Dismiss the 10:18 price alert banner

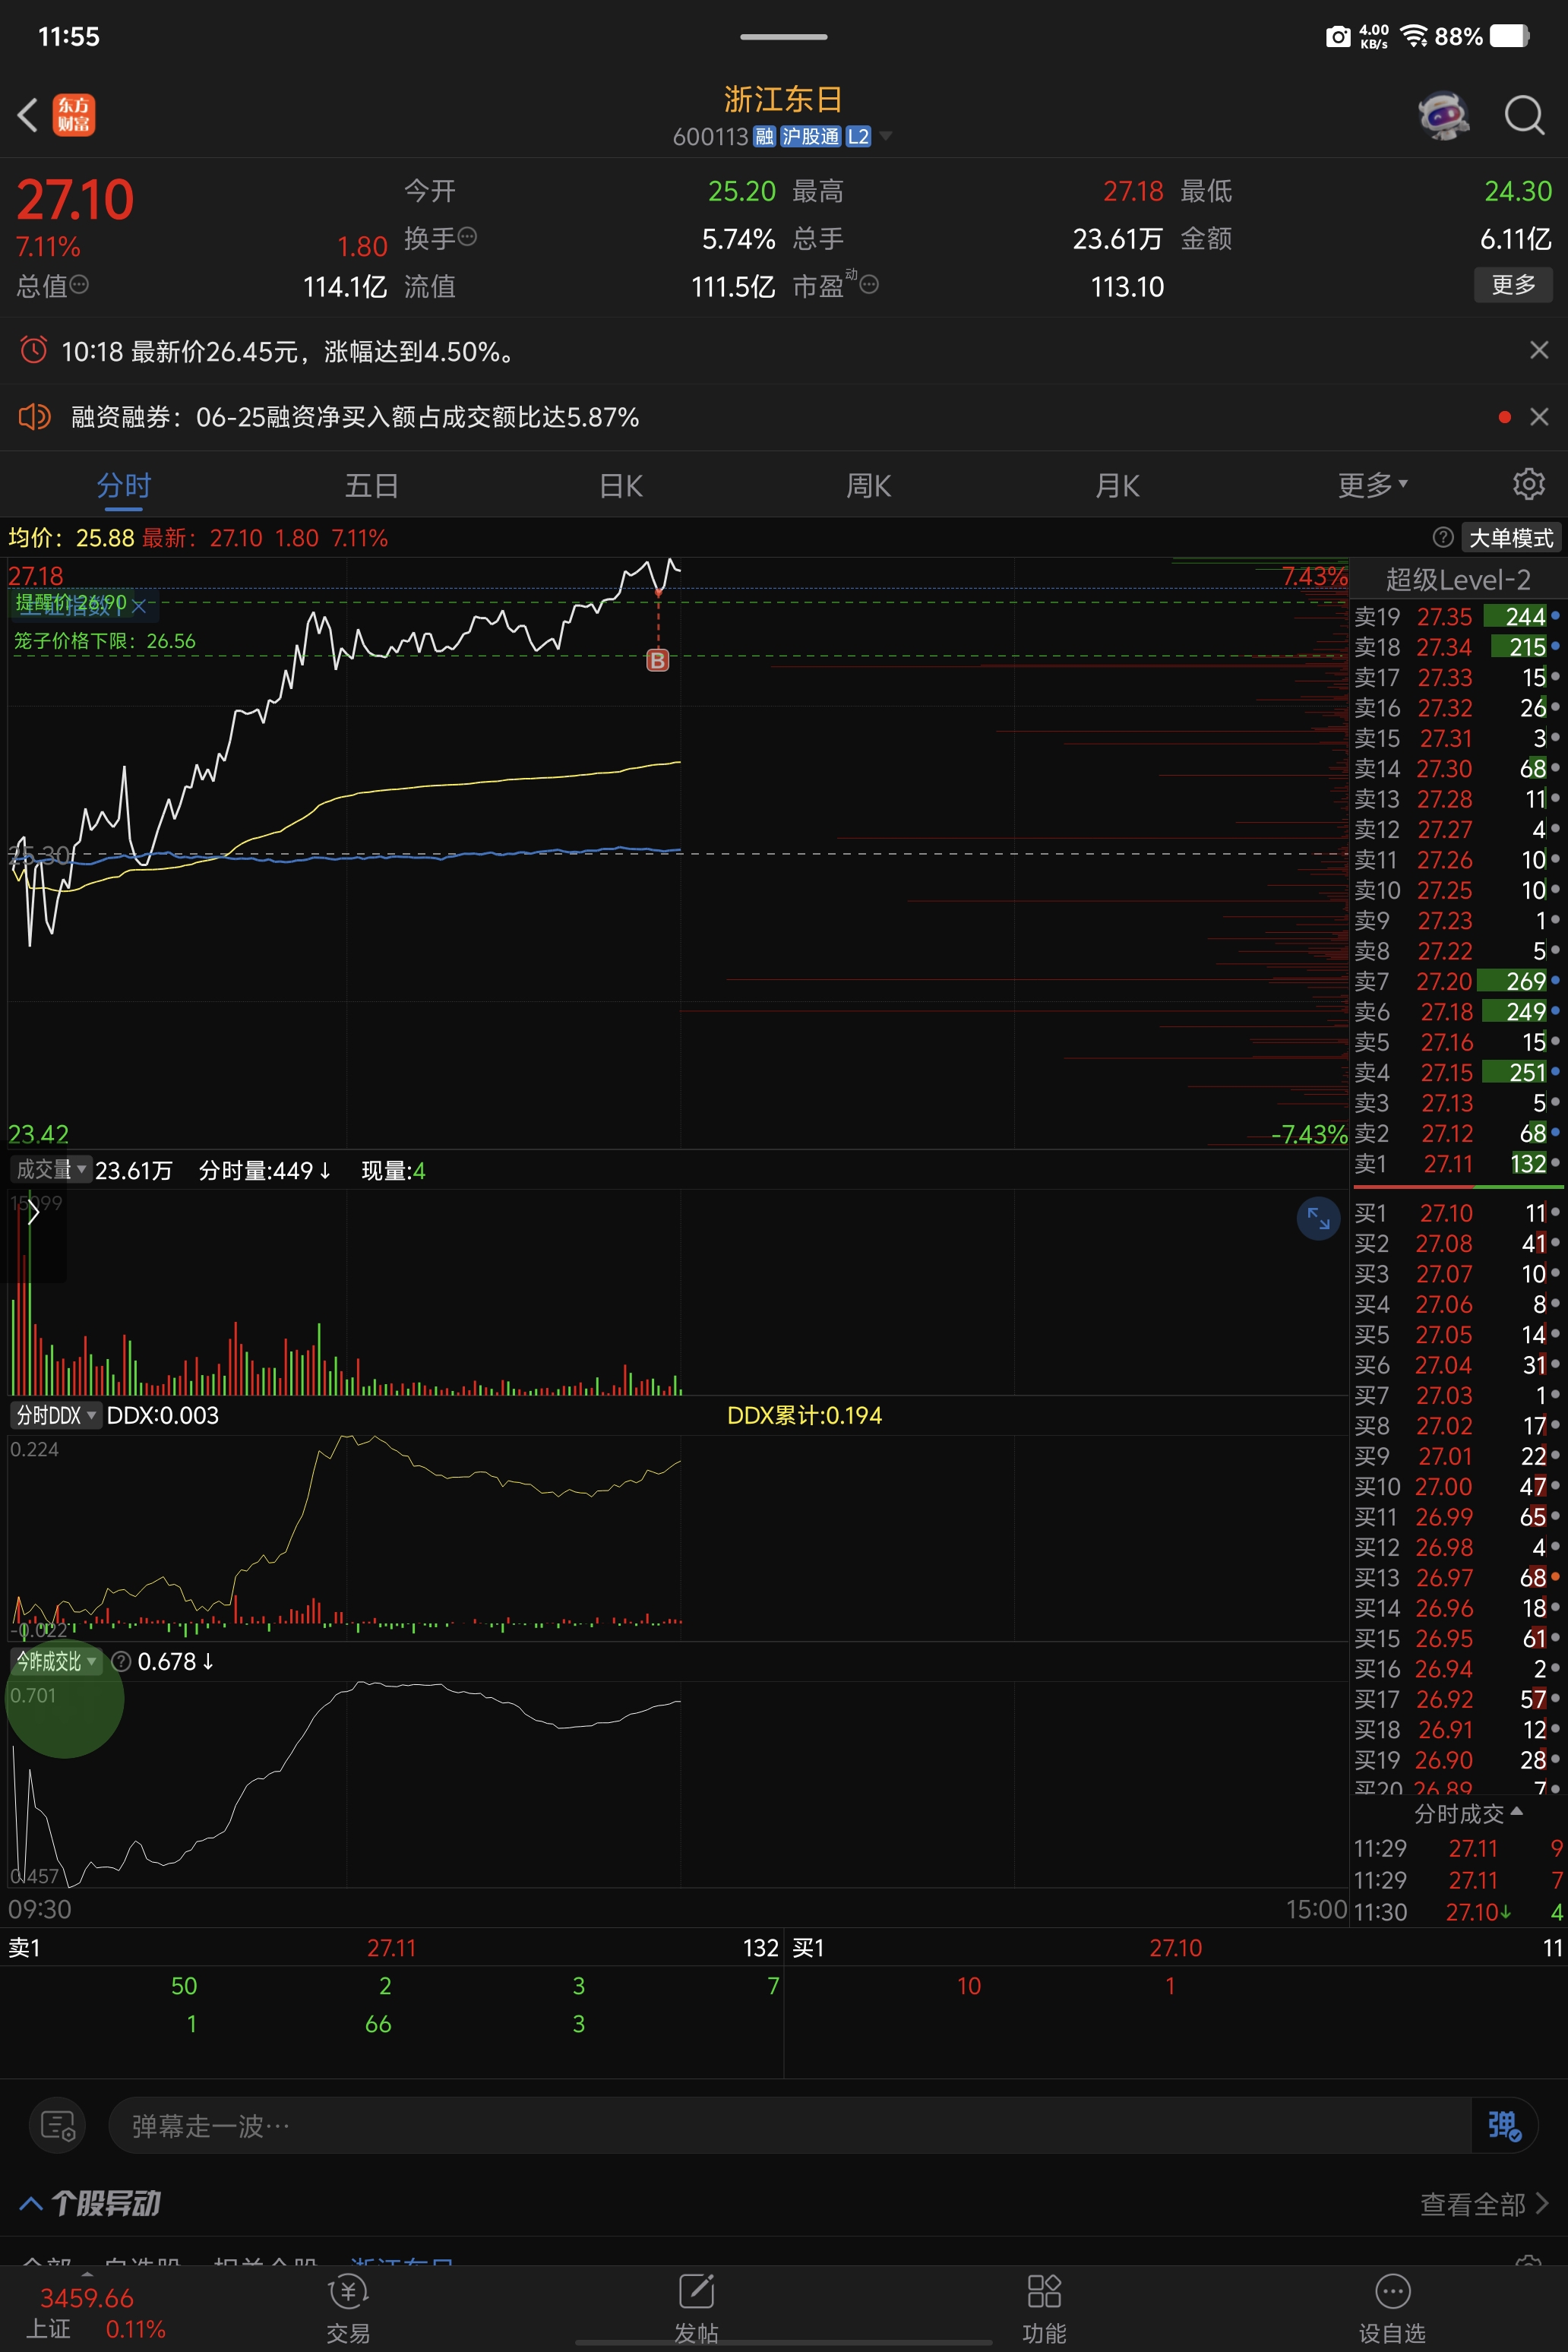(x=1539, y=350)
